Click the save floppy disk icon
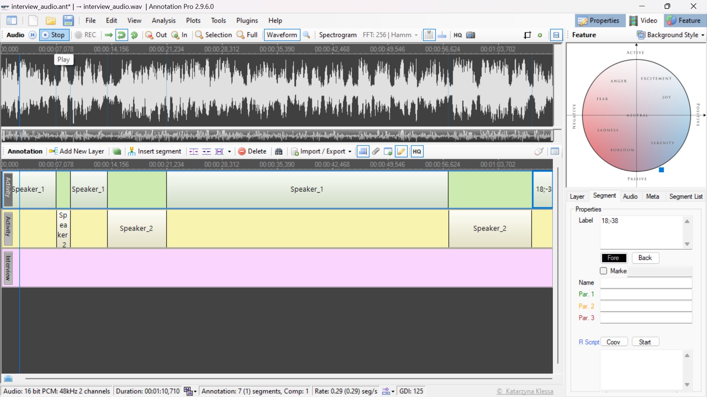 [68, 21]
